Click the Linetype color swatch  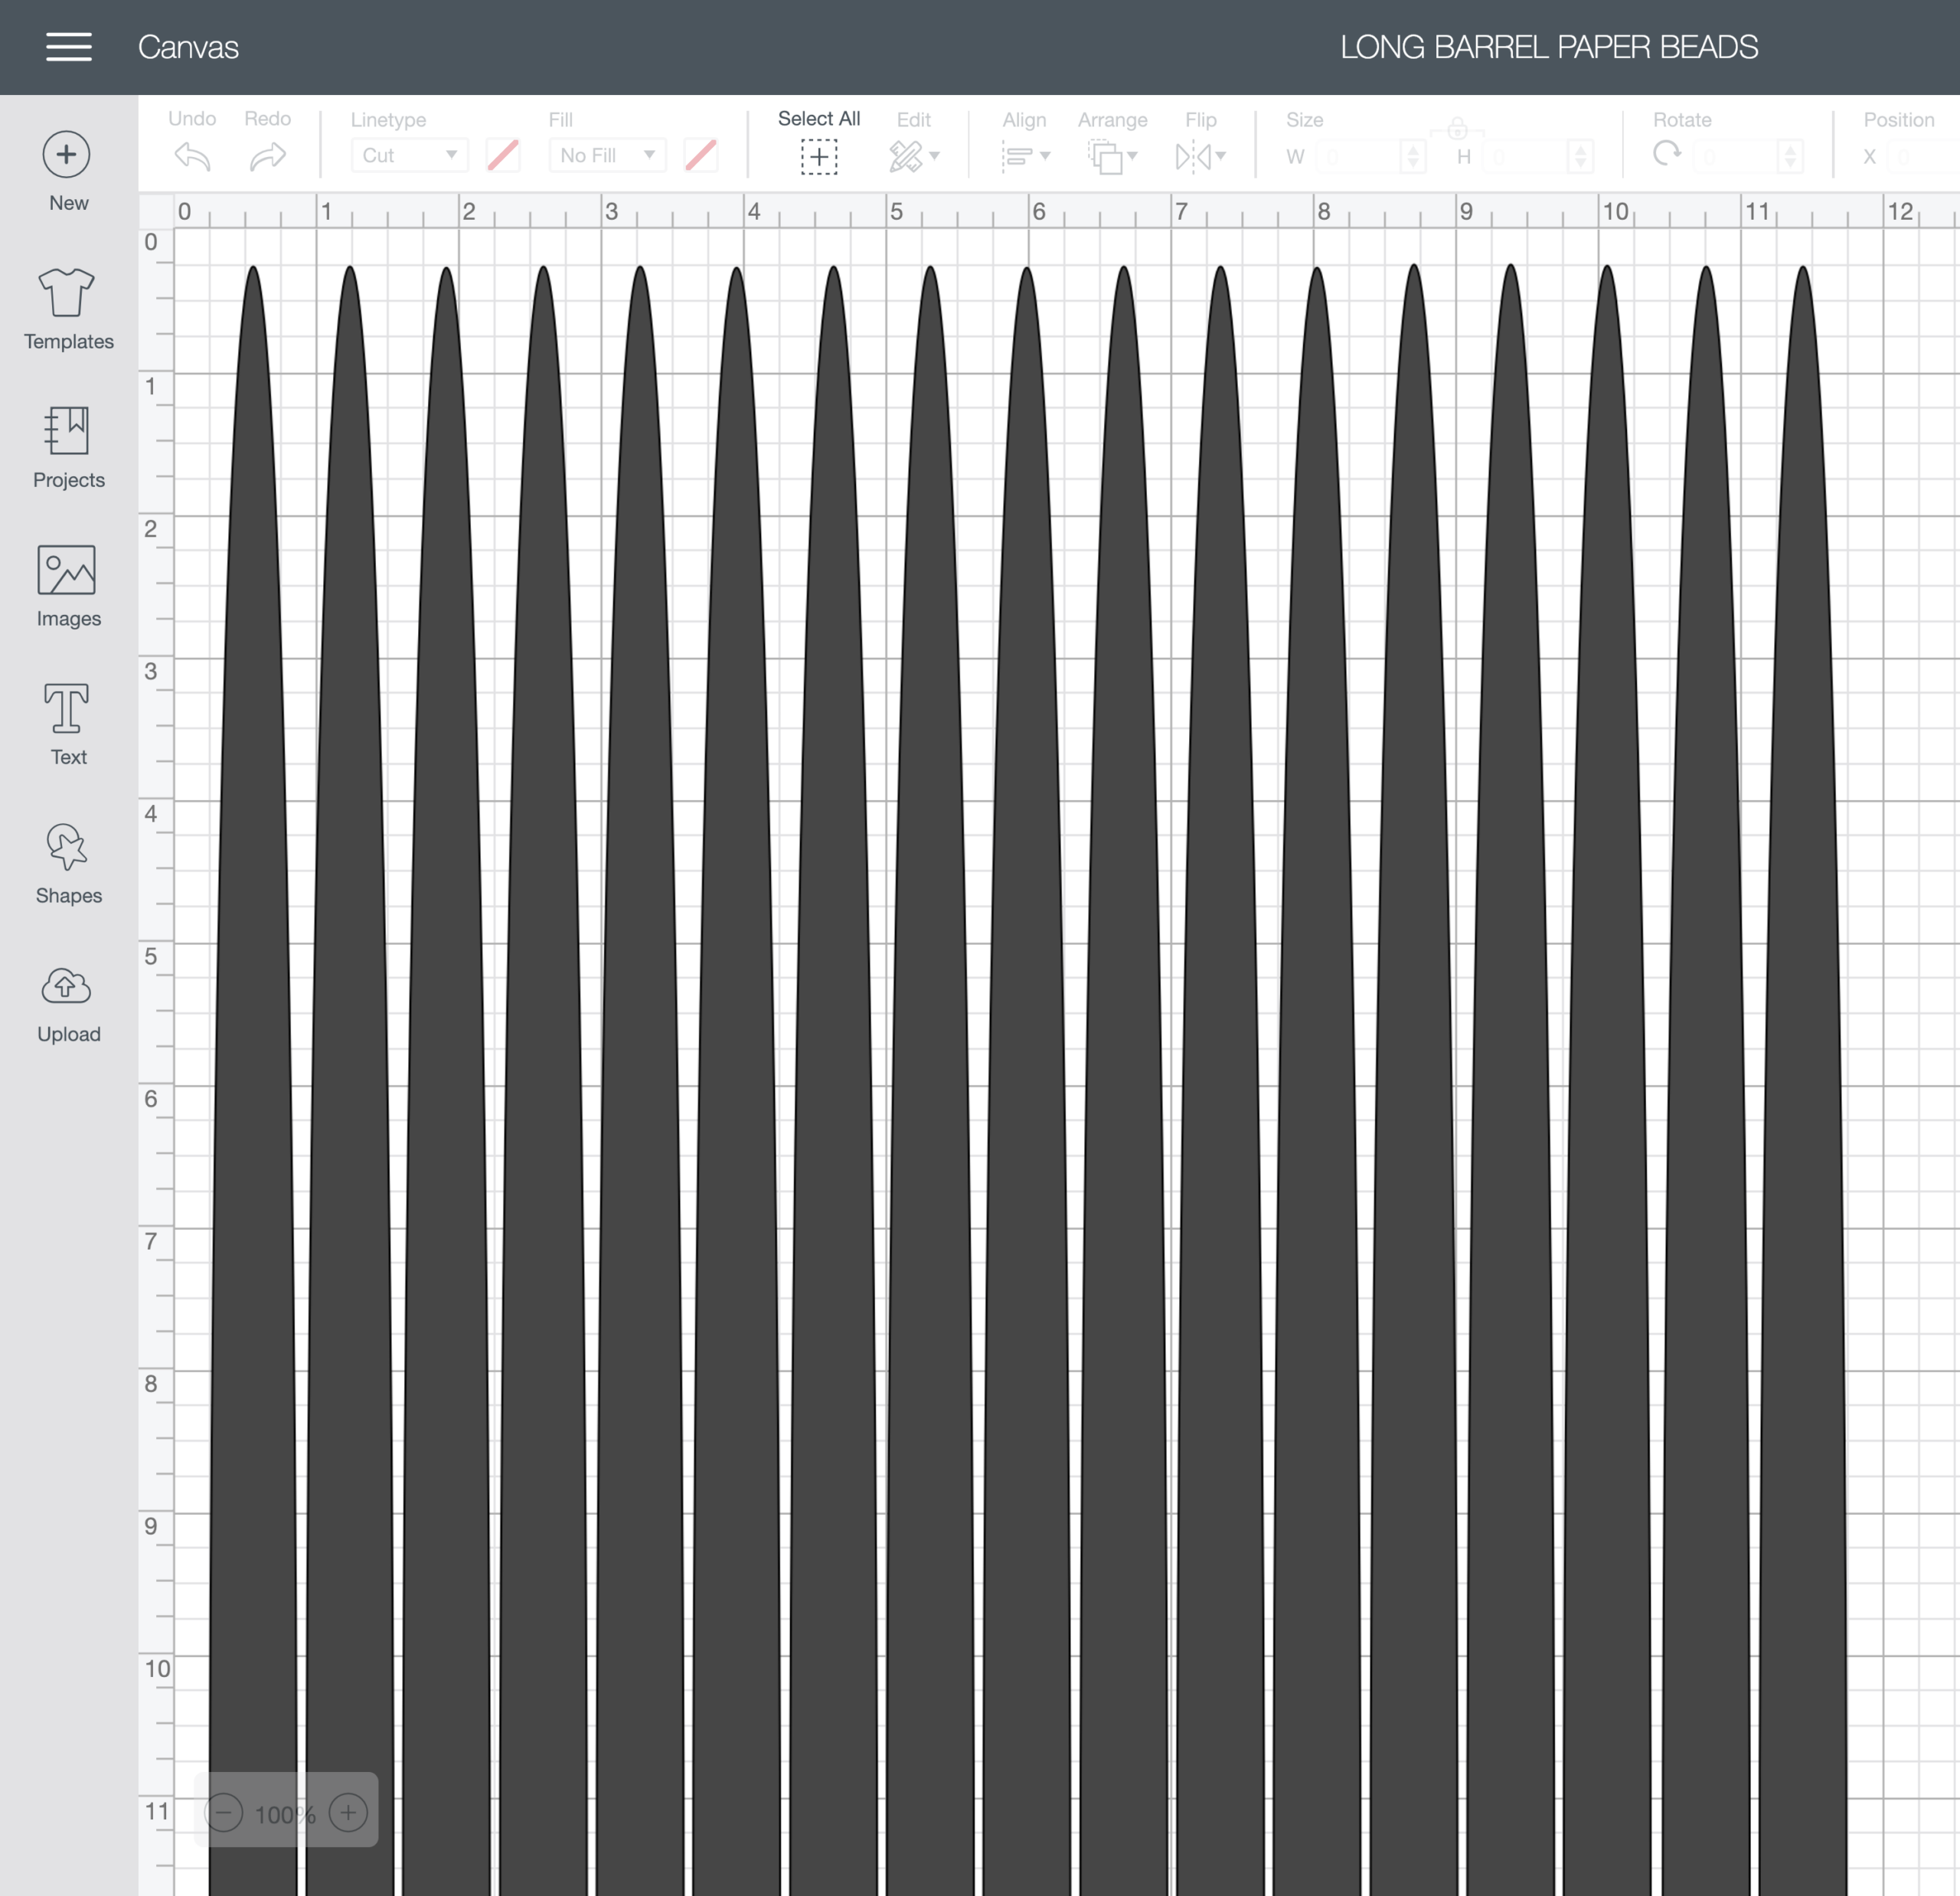coord(503,155)
